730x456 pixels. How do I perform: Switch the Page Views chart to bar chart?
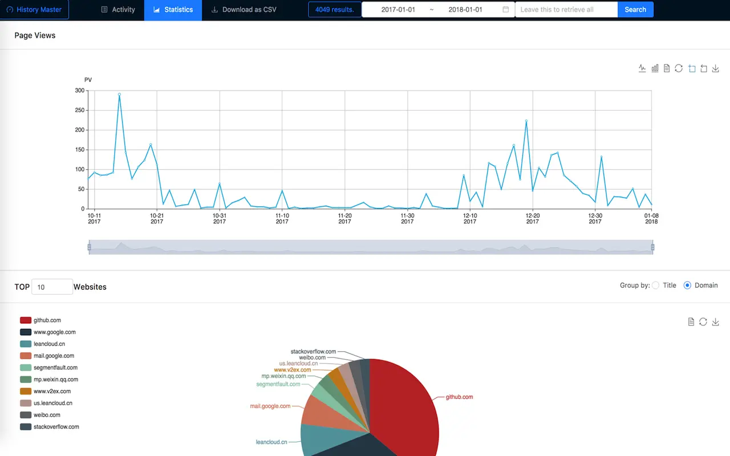[x=654, y=68]
